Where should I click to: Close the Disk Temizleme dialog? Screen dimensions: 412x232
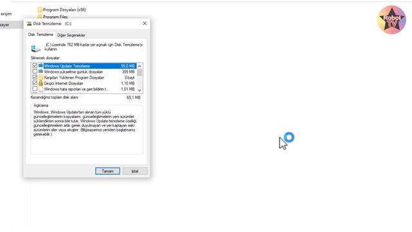click(144, 23)
